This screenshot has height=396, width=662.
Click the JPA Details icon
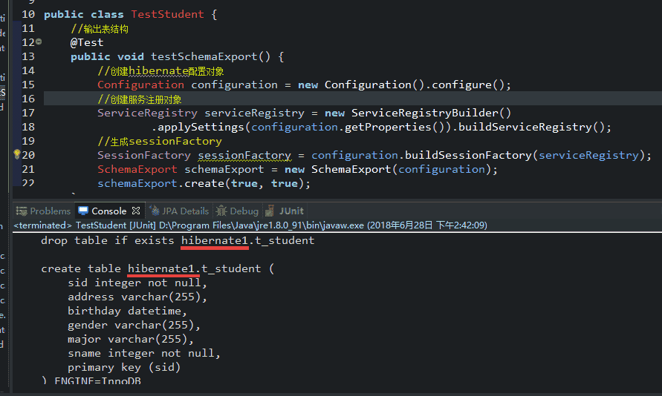tap(155, 211)
